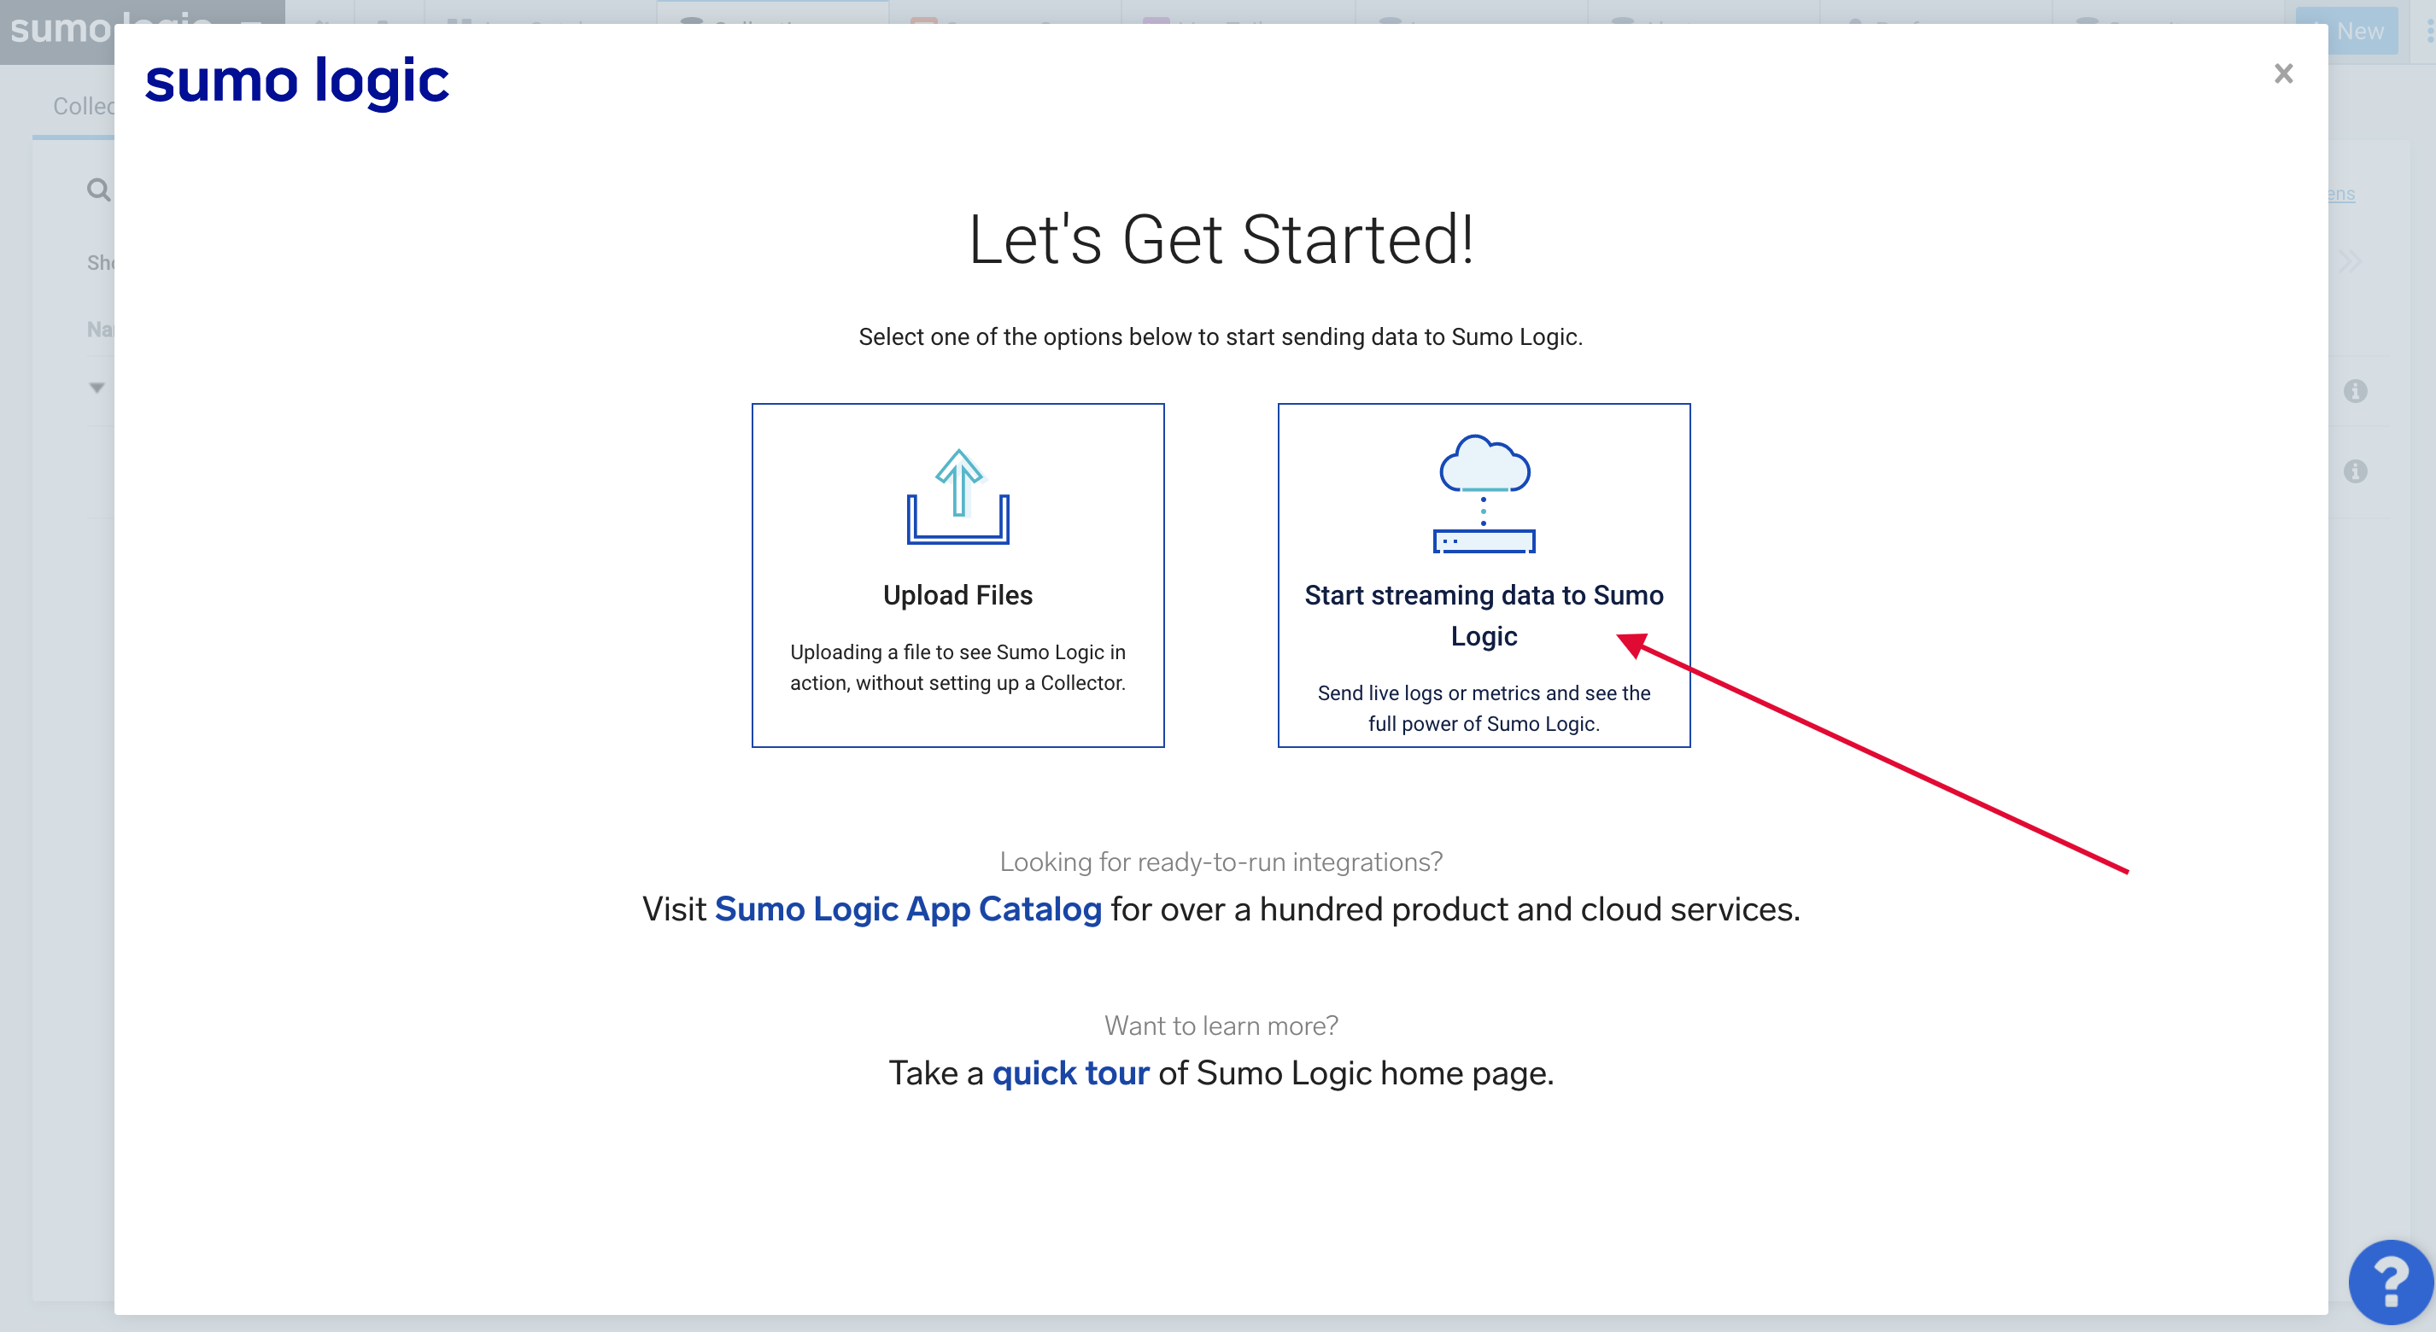Viewport: 2436px width, 1332px height.
Task: Expand the dimmed collector row triangle
Action: click(97, 388)
